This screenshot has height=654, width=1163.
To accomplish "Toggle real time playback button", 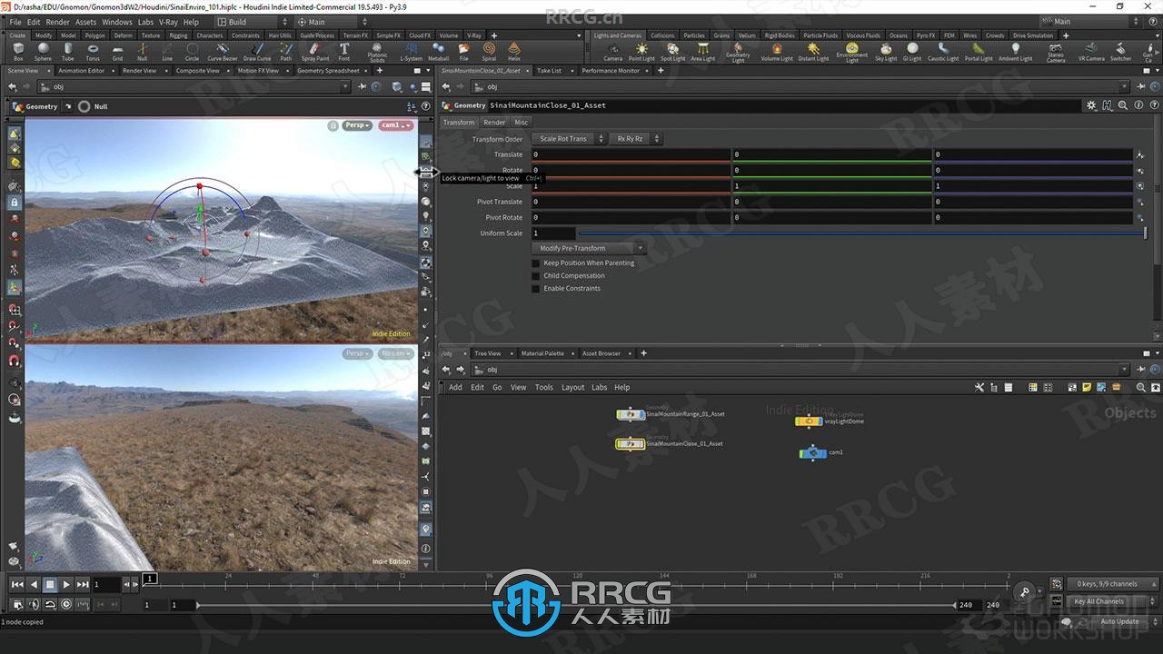I will pos(65,604).
